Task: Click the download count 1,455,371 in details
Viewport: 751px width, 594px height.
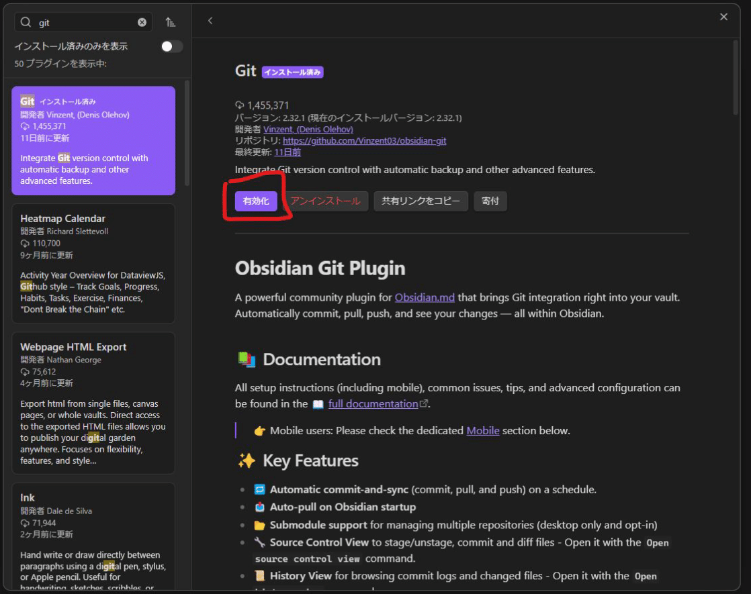Action: coord(268,105)
